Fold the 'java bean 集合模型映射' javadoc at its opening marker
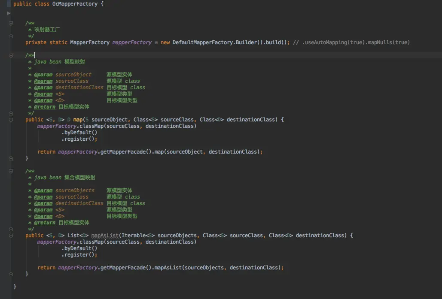 [x=11, y=171]
